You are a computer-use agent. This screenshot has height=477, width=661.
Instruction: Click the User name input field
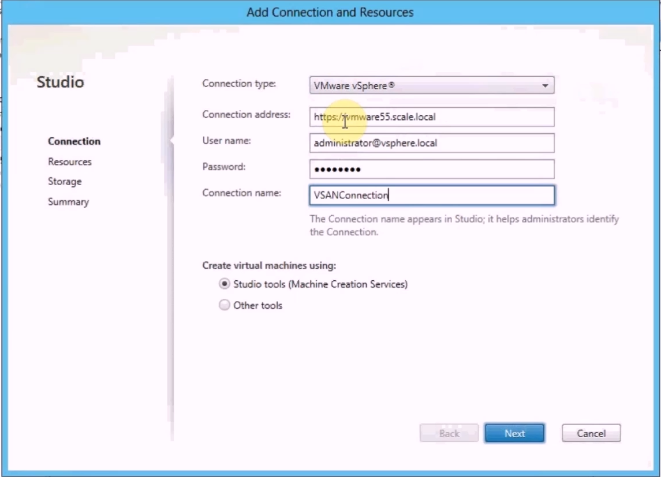point(431,143)
